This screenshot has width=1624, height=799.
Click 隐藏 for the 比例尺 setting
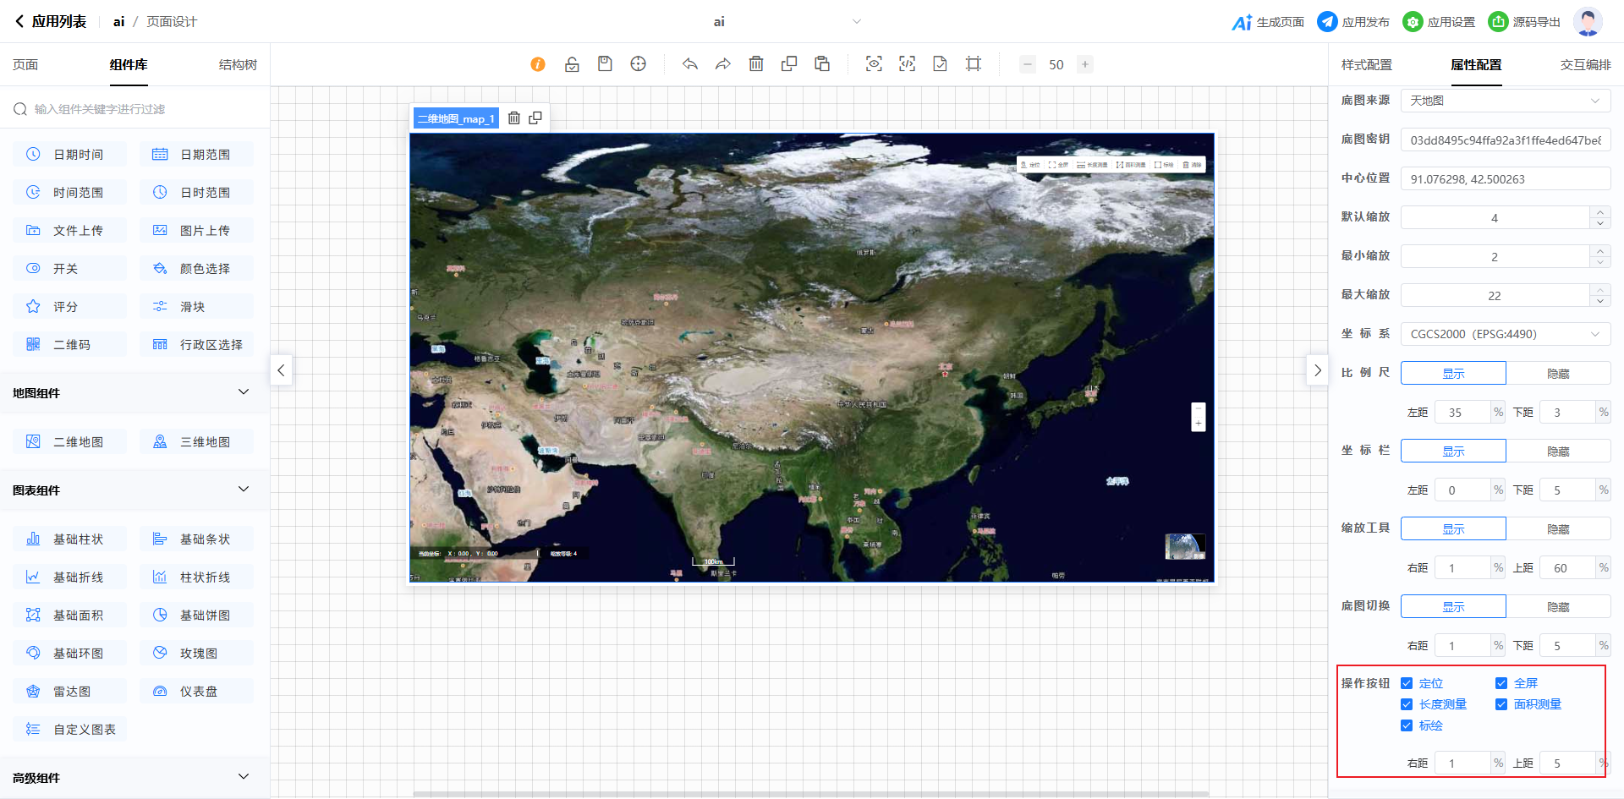coord(1558,373)
